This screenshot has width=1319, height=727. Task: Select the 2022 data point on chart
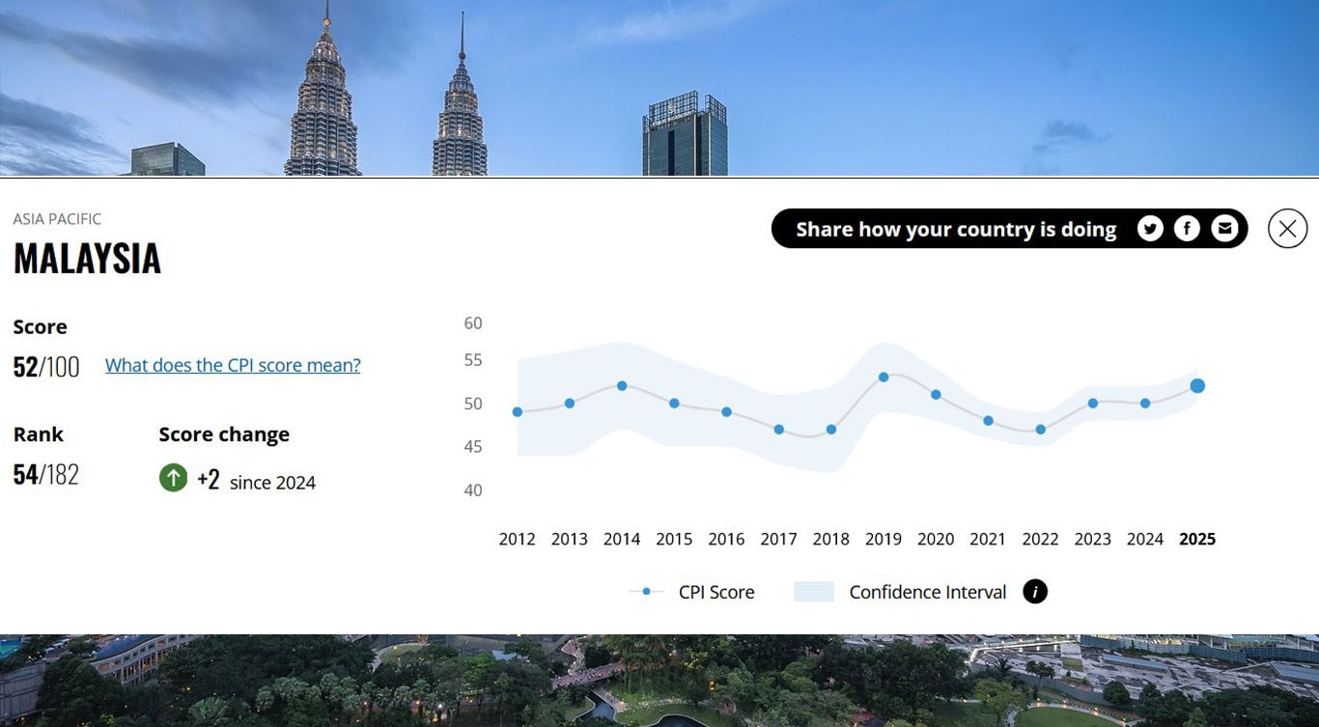1041,430
